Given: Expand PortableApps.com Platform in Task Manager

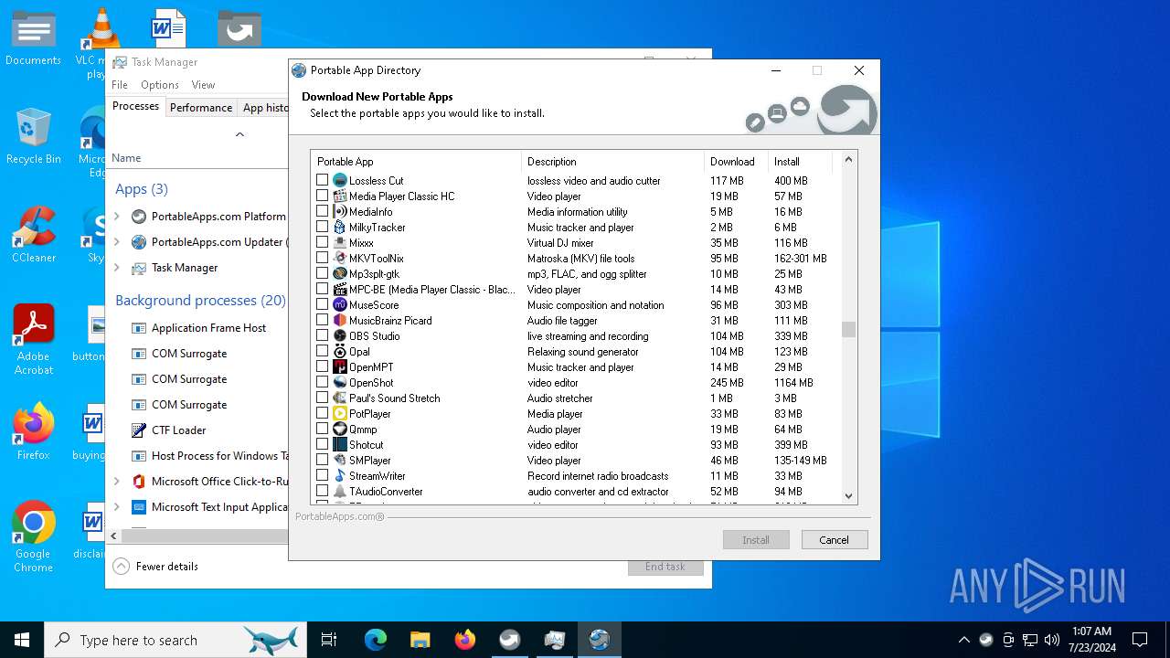Looking at the screenshot, I should (117, 217).
